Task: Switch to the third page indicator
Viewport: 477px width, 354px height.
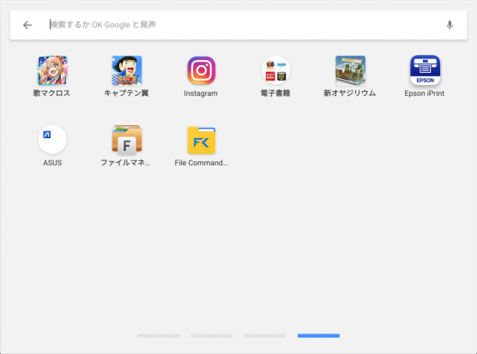Action: coord(265,336)
